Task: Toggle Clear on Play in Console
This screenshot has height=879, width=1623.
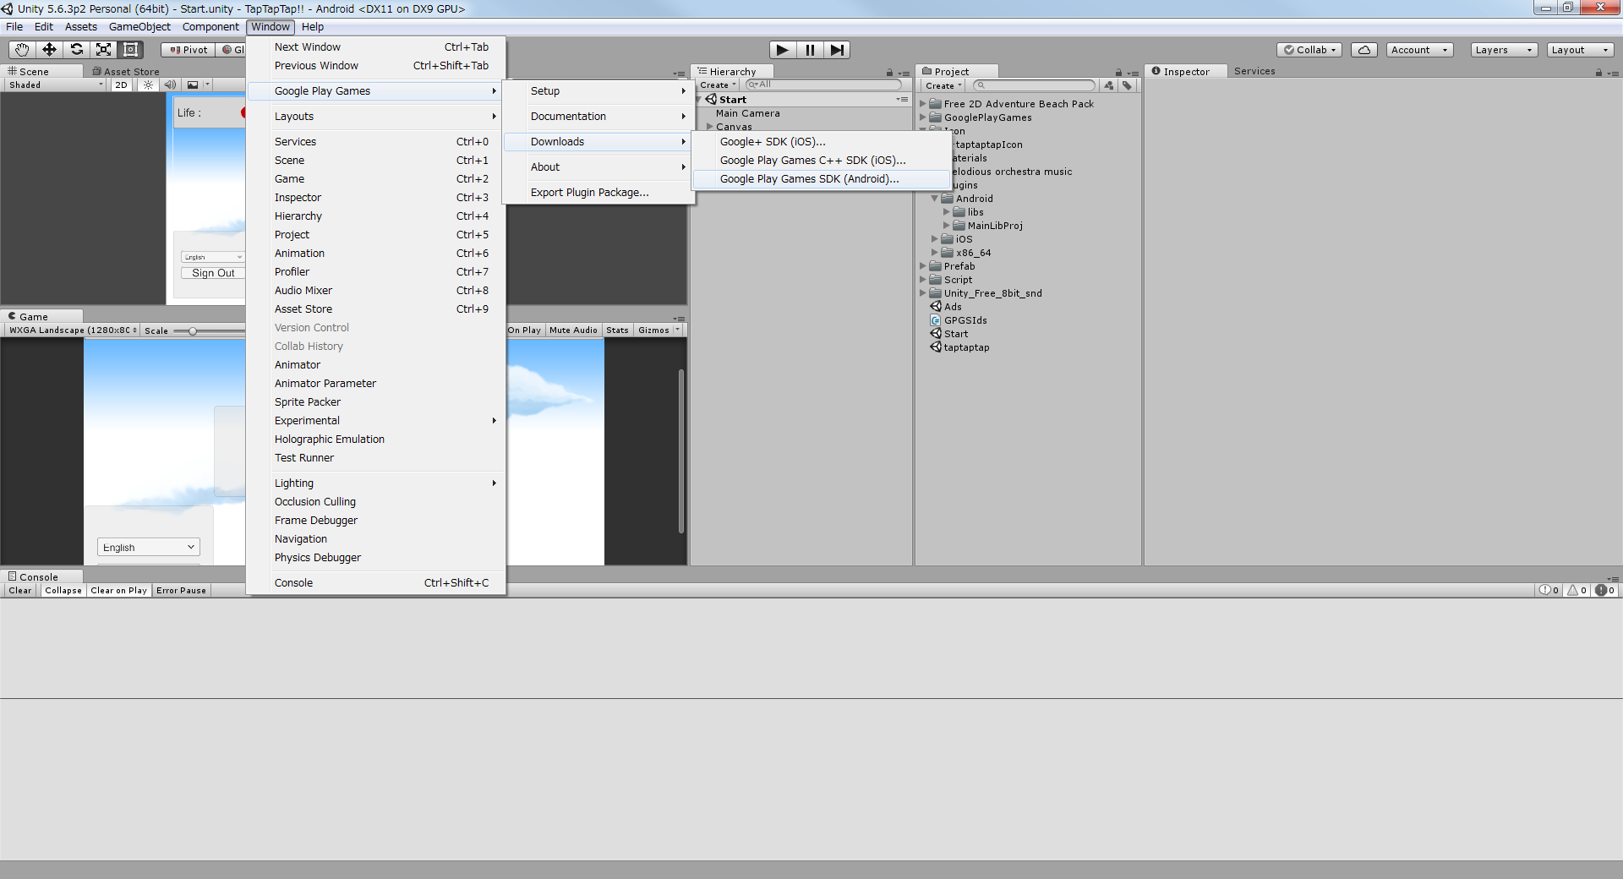Action: point(118,590)
